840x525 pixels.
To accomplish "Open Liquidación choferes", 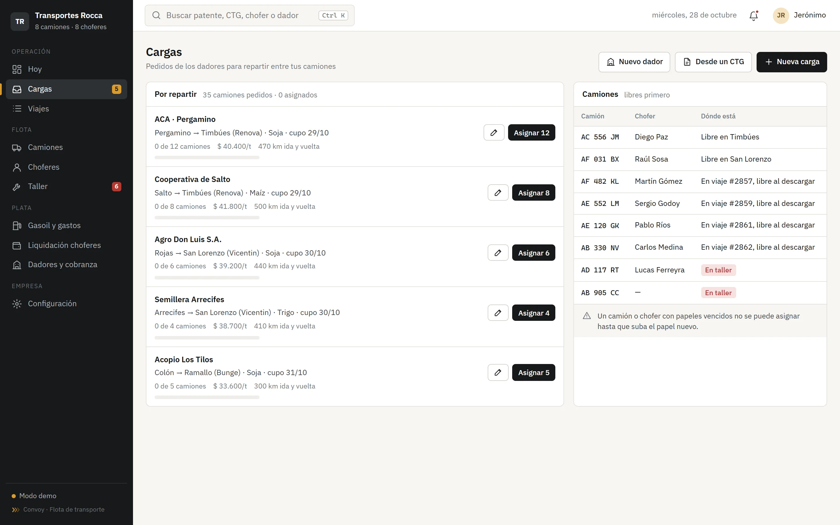I will 66,245.
